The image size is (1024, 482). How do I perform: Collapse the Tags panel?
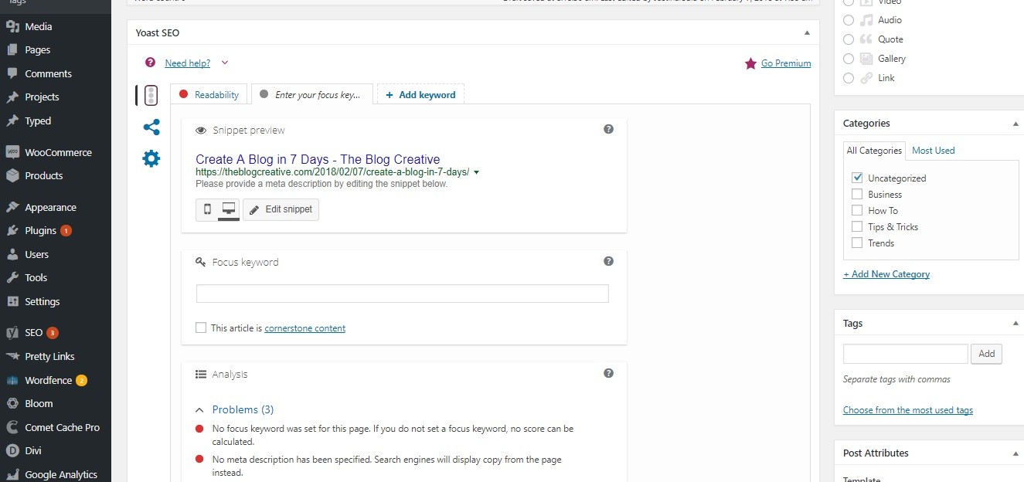(x=1015, y=324)
